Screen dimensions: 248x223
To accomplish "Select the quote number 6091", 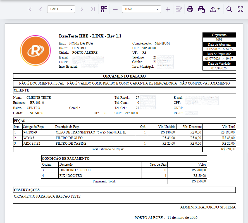I will [219, 40].
